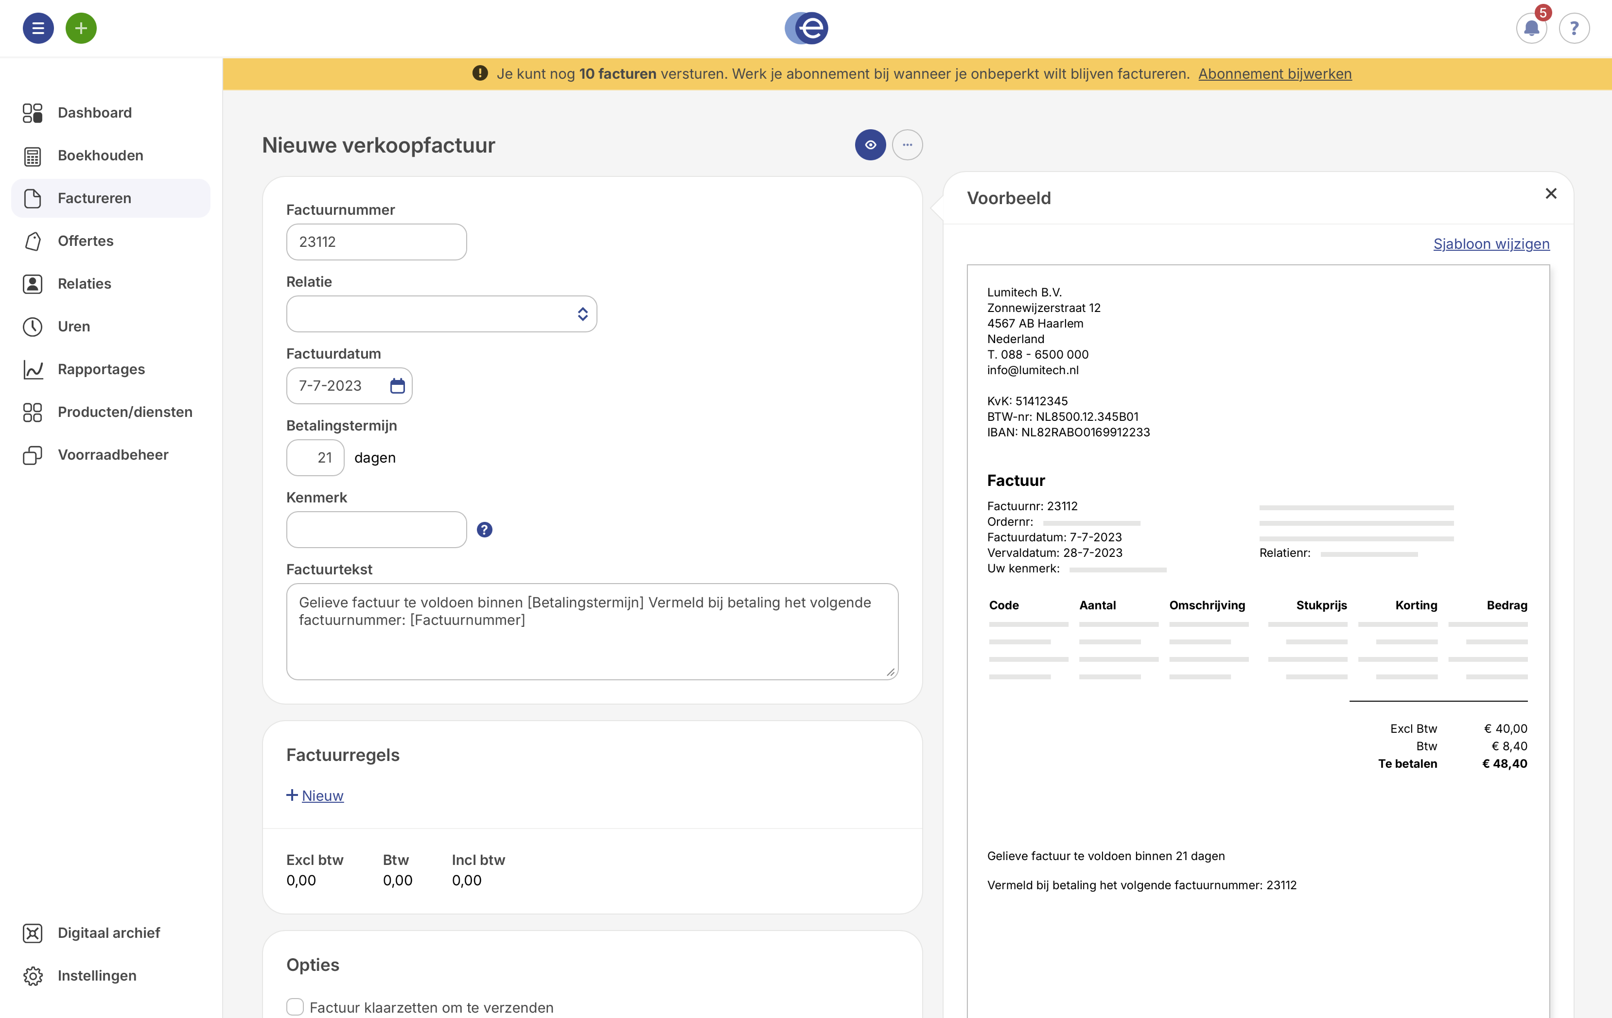Click the e-Boekhouden logo at top center
The height and width of the screenshot is (1018, 1612).
(806, 28)
